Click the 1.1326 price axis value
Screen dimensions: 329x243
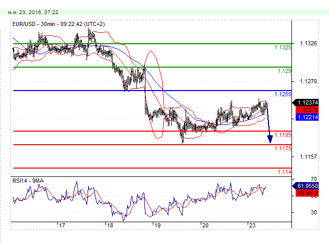tap(308, 43)
